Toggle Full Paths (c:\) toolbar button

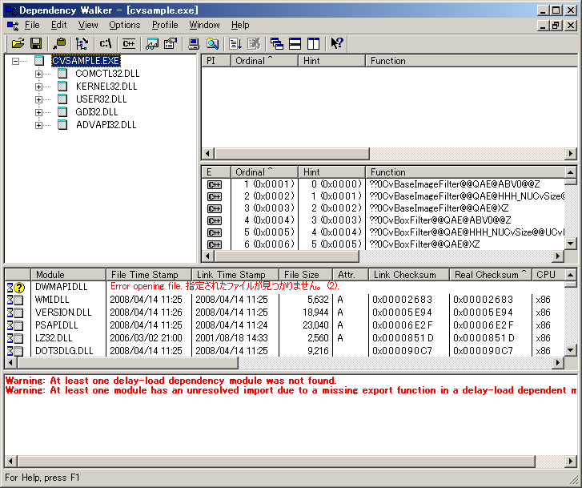pyautogui.click(x=106, y=43)
